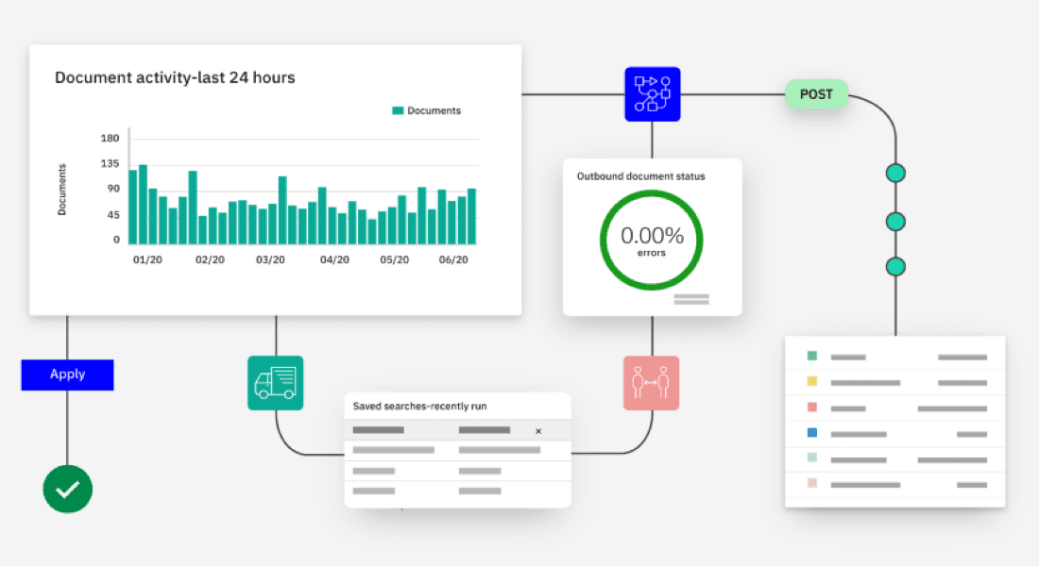
Task: Select the bottom teal node on the connector
Action: click(x=895, y=266)
